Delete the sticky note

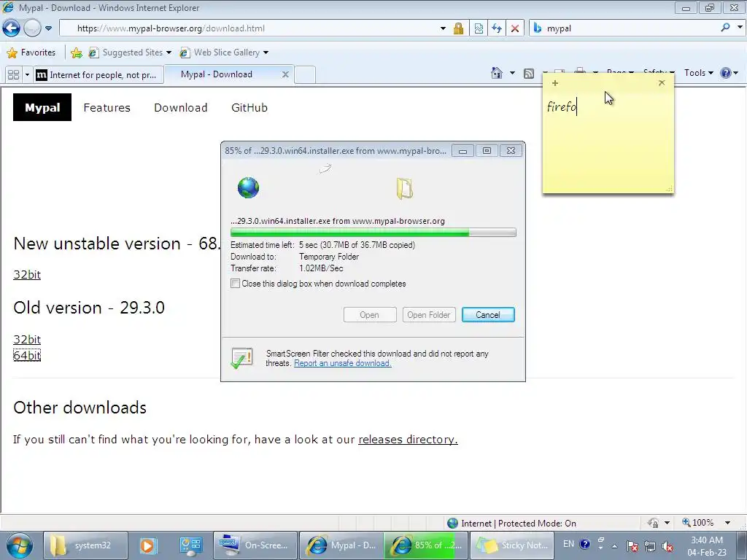(662, 83)
